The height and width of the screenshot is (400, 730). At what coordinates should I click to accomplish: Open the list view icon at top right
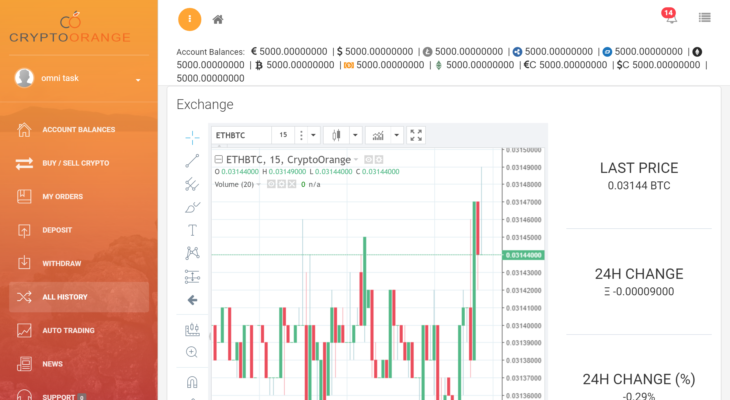pyautogui.click(x=704, y=18)
